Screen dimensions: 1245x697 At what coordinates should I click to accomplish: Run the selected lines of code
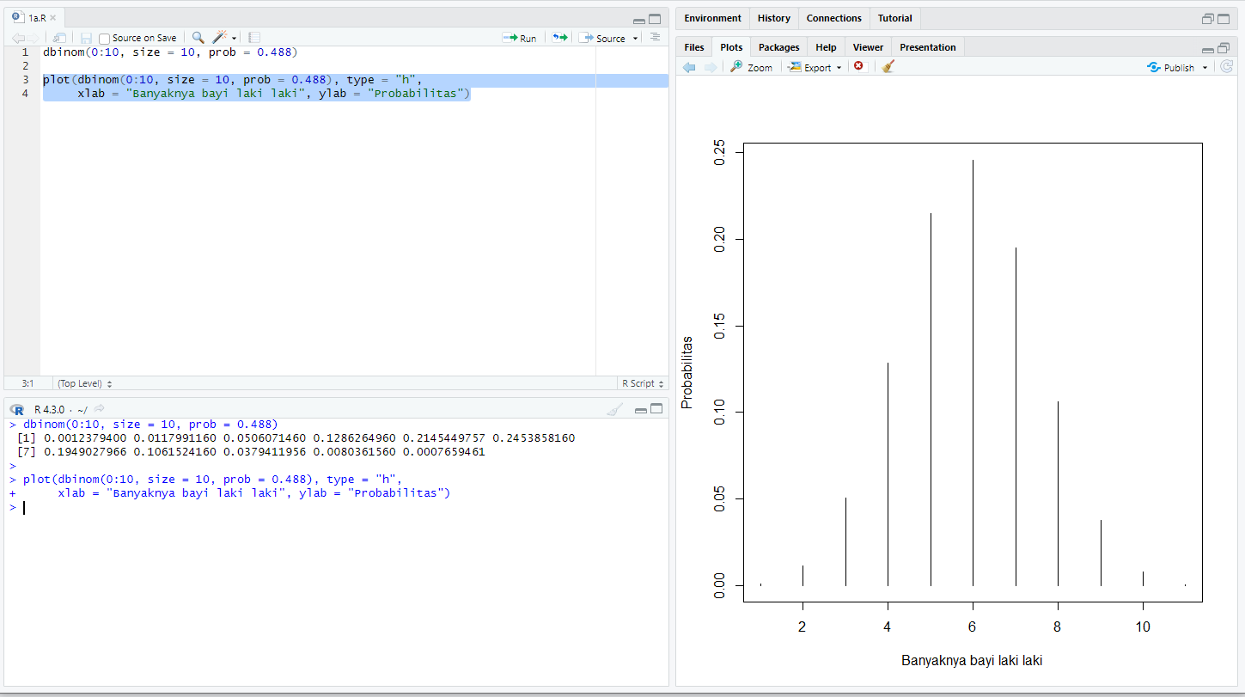(520, 38)
